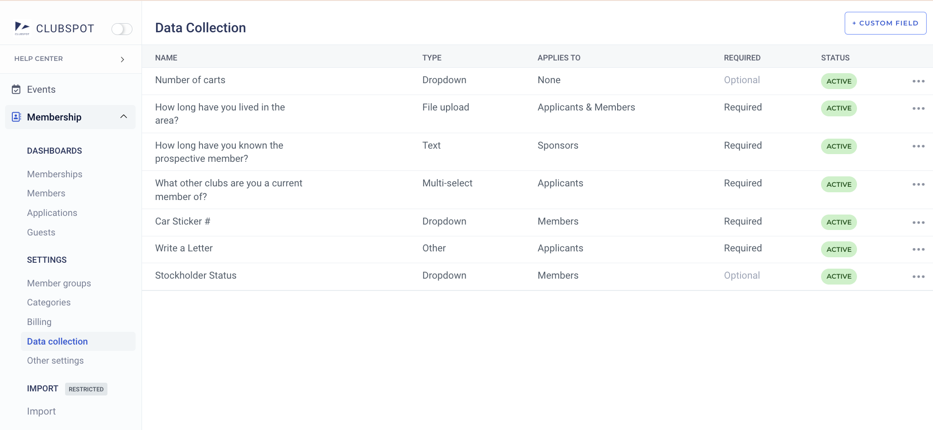Open options menu for Number of carts

tap(918, 81)
